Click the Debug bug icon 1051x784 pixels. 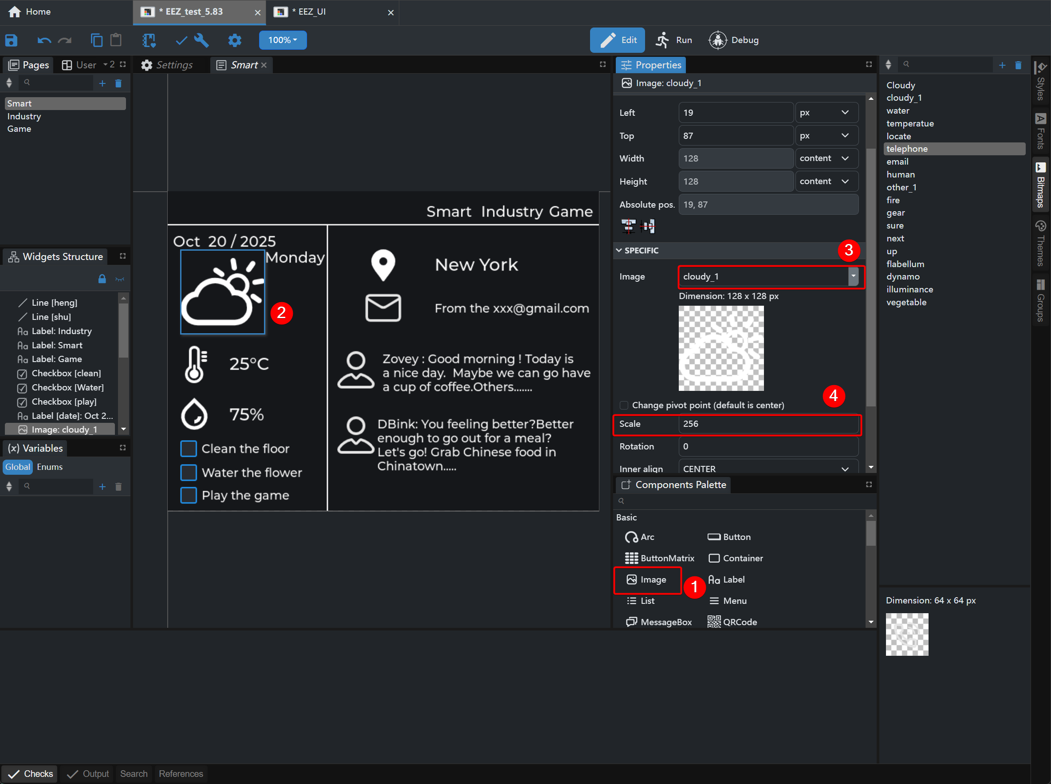click(x=717, y=40)
